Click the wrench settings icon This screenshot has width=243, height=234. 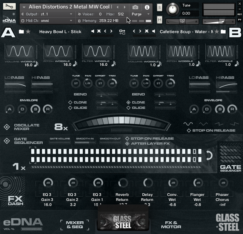(x=10, y=7)
